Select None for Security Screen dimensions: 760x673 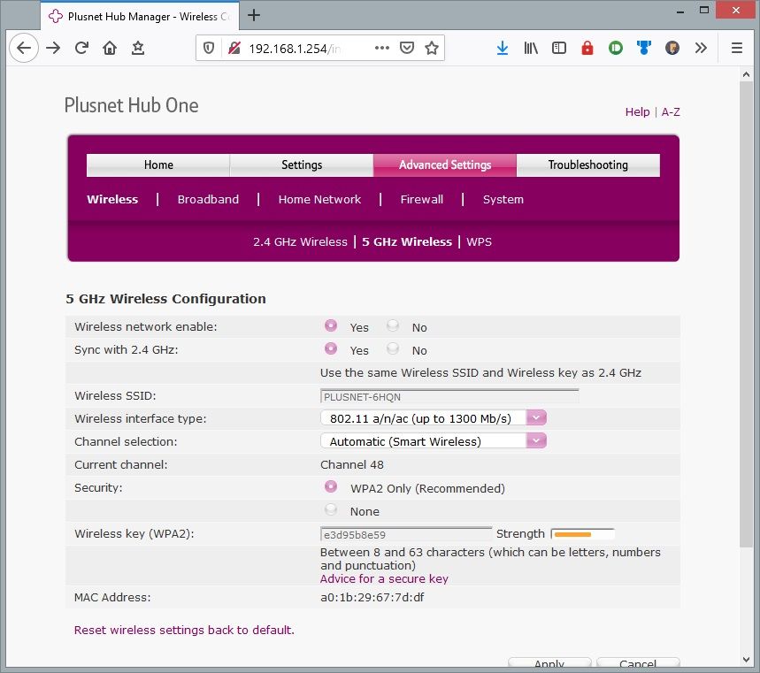pos(331,510)
